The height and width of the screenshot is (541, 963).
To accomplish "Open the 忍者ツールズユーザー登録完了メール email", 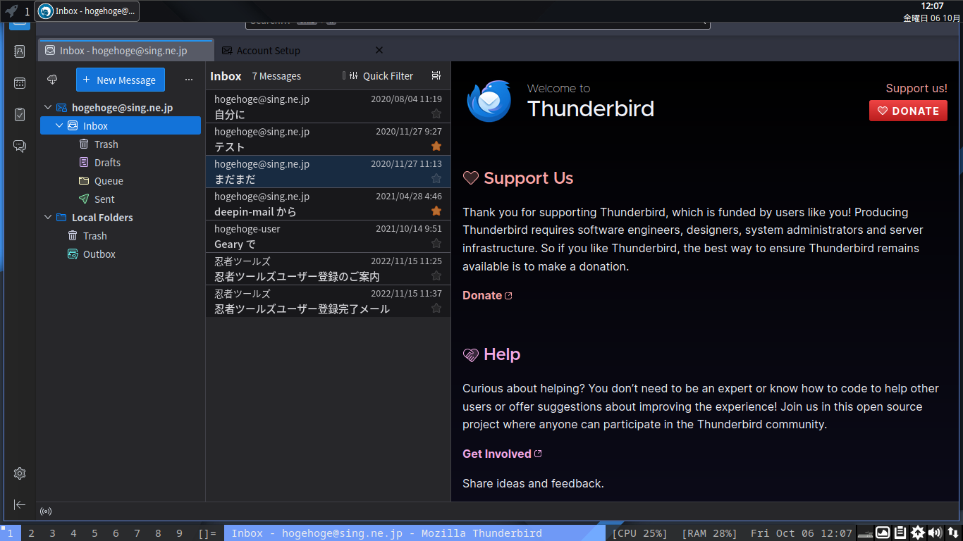I will (x=328, y=301).
